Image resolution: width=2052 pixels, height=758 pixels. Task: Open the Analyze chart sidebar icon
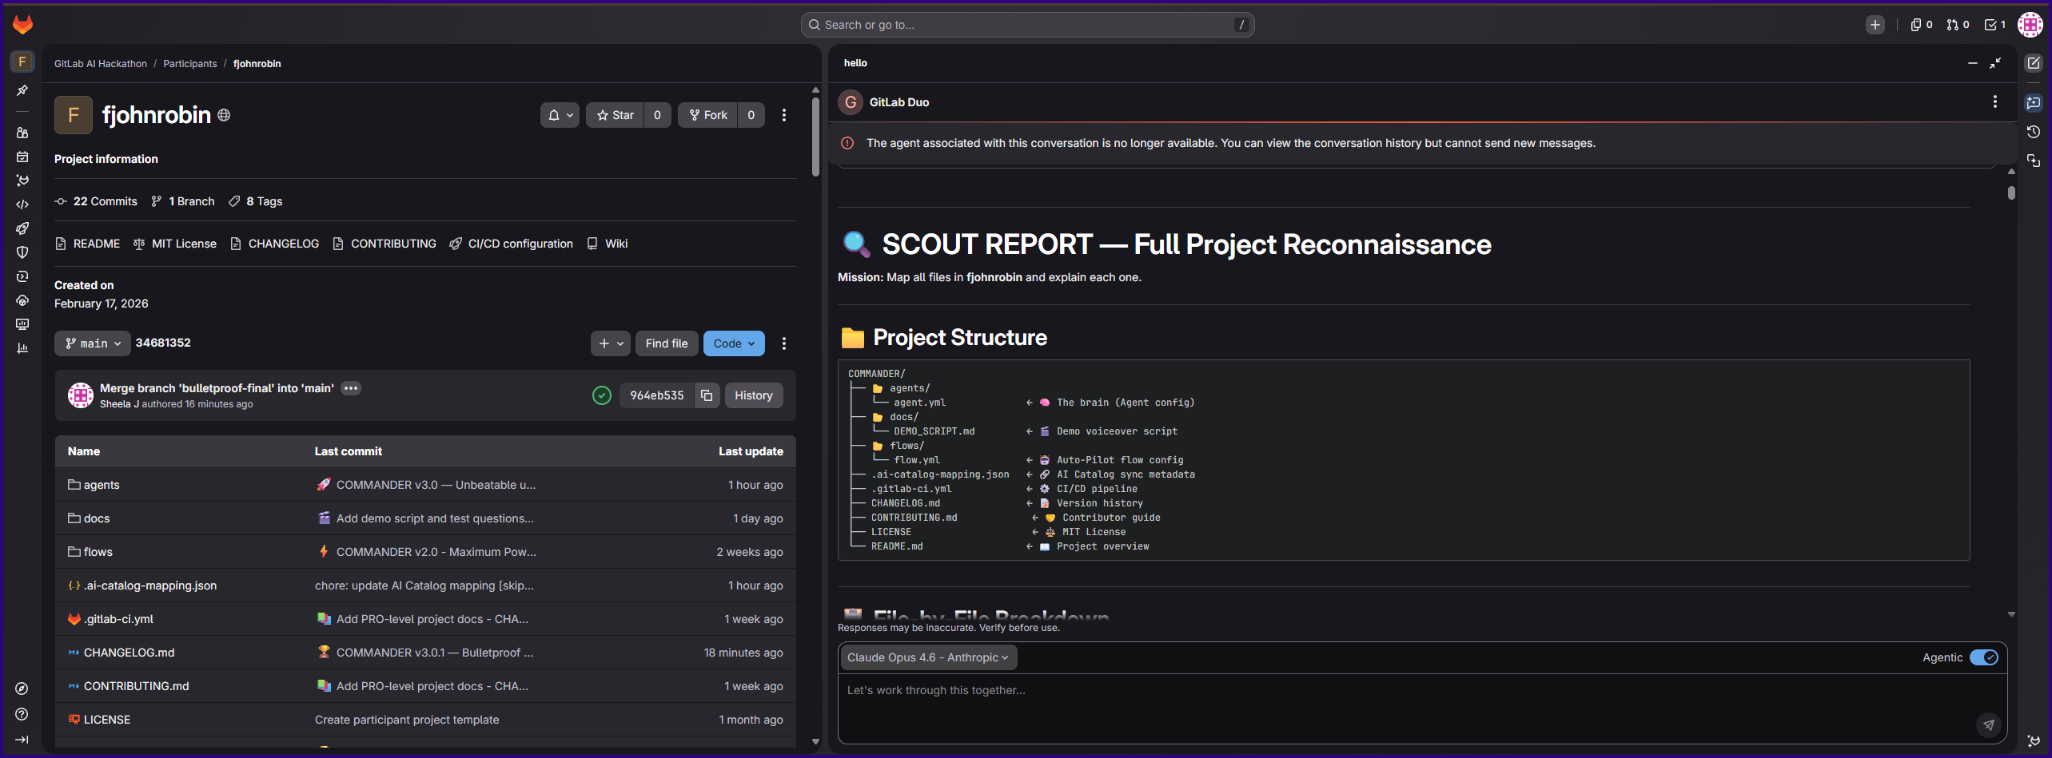pos(22,348)
